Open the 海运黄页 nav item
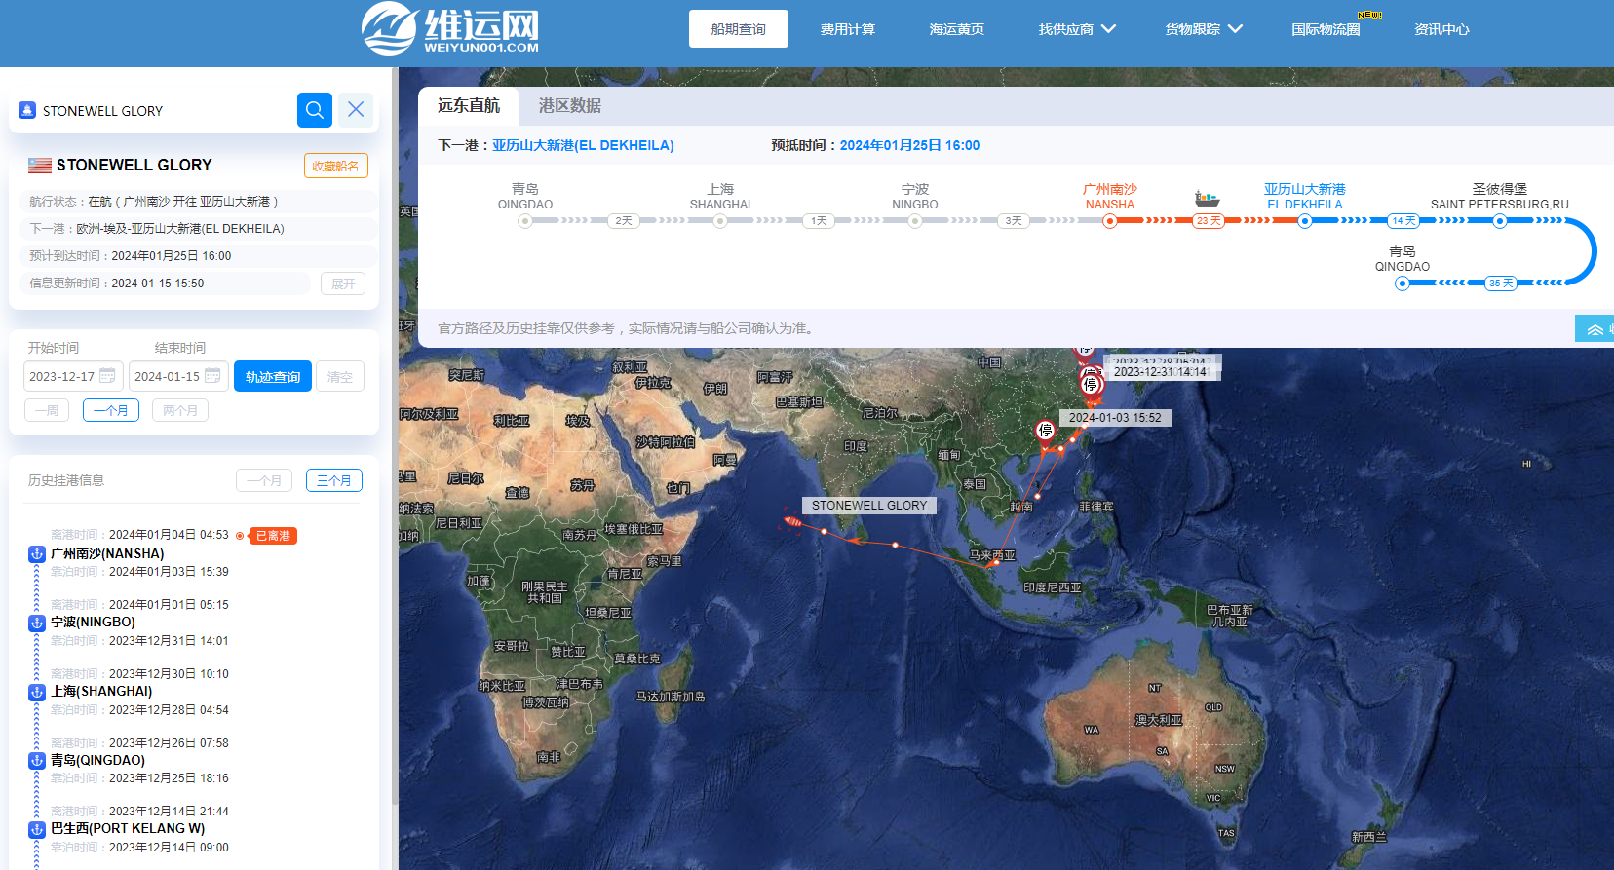 (957, 29)
